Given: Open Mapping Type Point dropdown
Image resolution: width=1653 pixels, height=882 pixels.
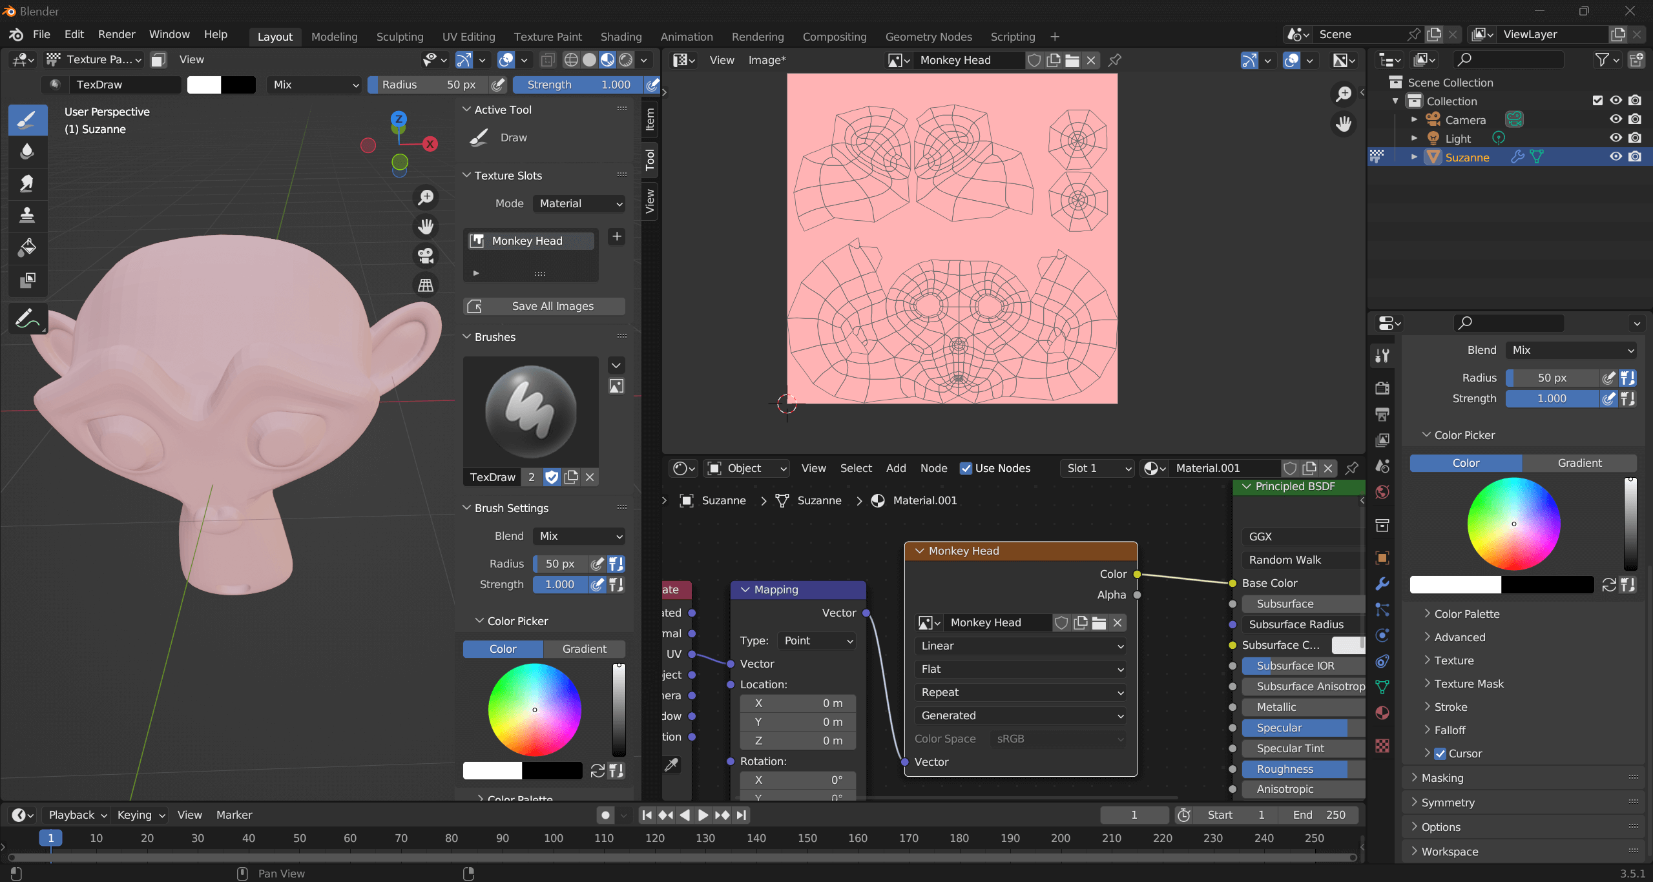Looking at the screenshot, I should tap(817, 641).
